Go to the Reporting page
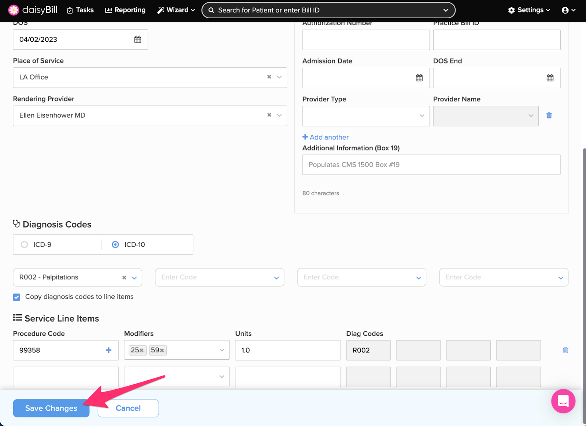586x426 pixels. pos(125,10)
